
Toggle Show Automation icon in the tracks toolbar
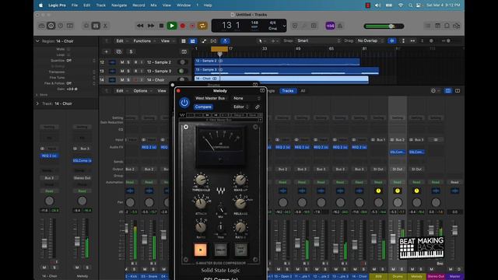[x=204, y=41]
